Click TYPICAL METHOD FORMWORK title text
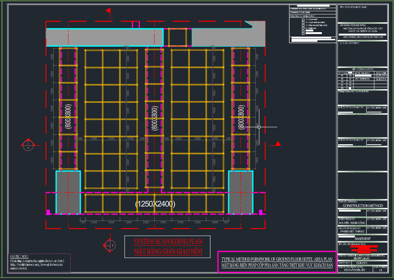 click(277, 260)
